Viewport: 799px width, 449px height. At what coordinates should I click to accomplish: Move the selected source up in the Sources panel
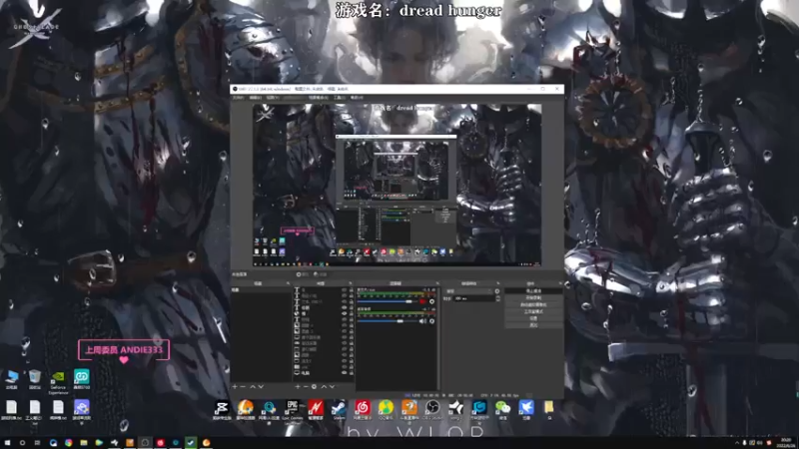pyautogui.click(x=324, y=387)
